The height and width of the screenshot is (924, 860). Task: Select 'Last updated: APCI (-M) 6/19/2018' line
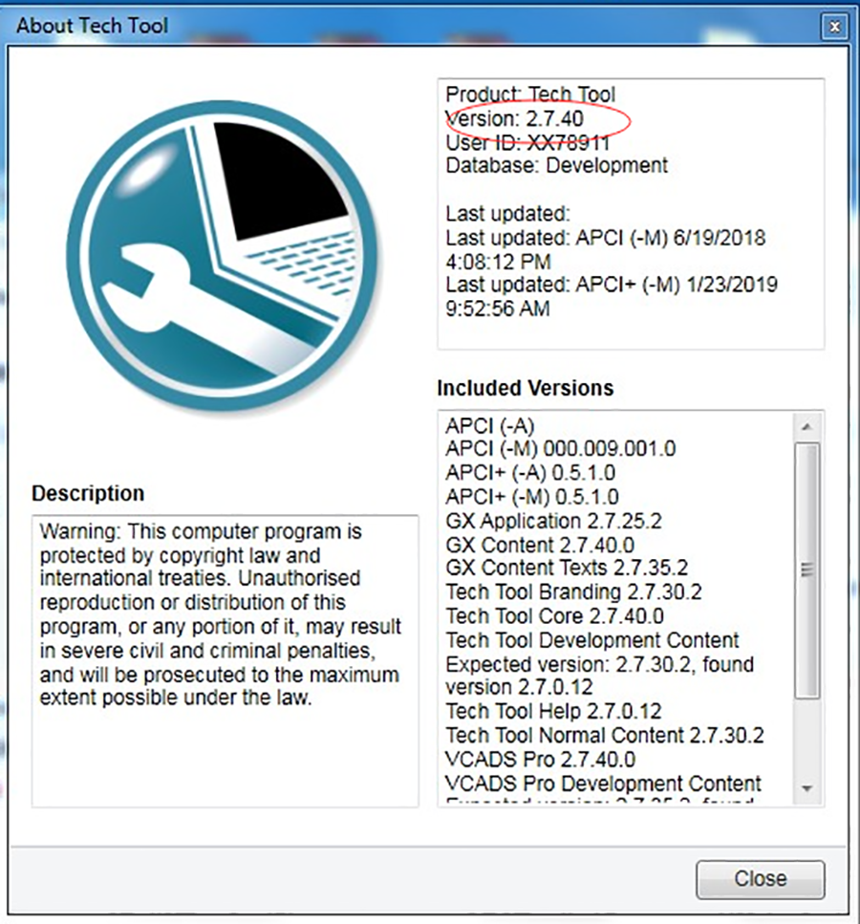[606, 238]
